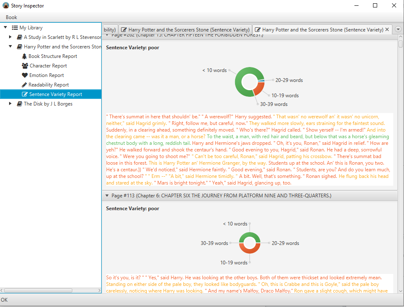Open the Emotion Report
Screen dimensions: 404x307
point(47,75)
